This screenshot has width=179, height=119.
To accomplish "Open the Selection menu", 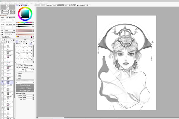I will (x=21, y=3).
